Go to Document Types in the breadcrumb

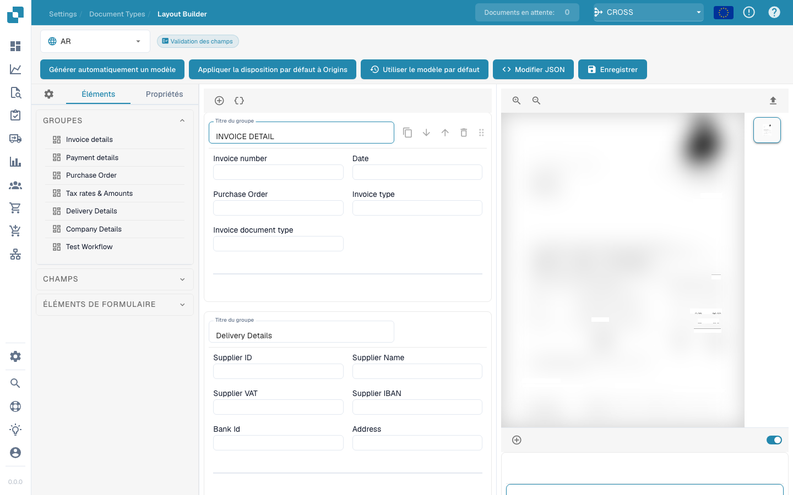pyautogui.click(x=117, y=14)
